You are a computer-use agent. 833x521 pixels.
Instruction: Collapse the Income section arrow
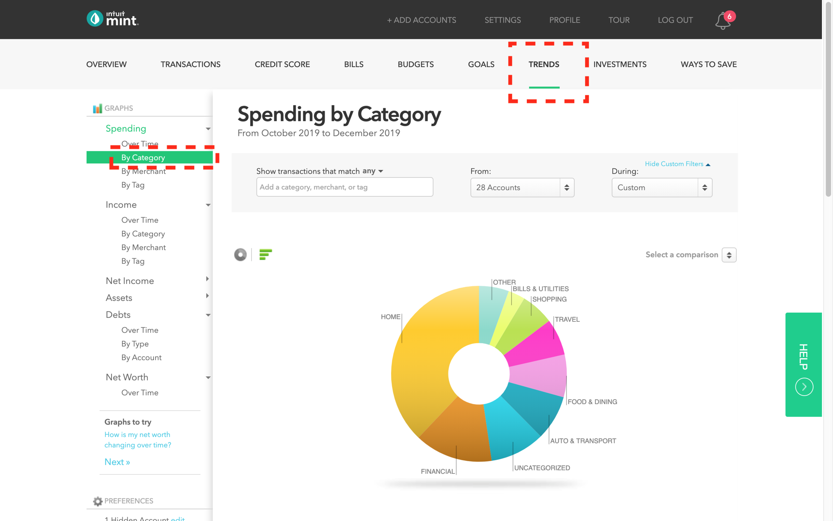208,205
